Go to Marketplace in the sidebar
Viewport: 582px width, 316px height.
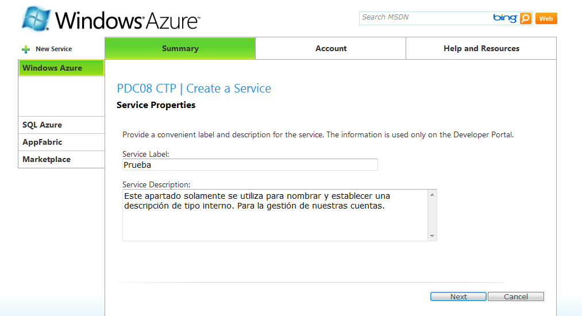click(x=61, y=159)
